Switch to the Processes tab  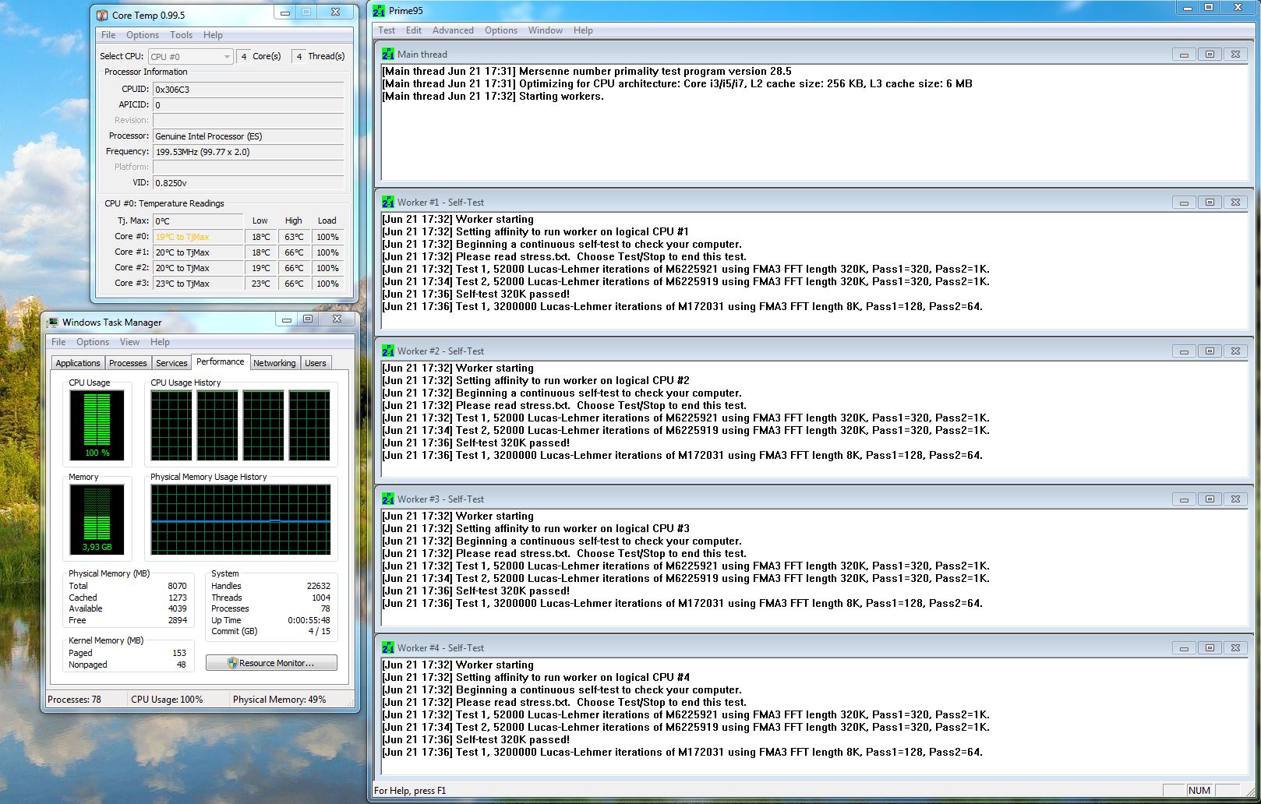pyautogui.click(x=128, y=363)
